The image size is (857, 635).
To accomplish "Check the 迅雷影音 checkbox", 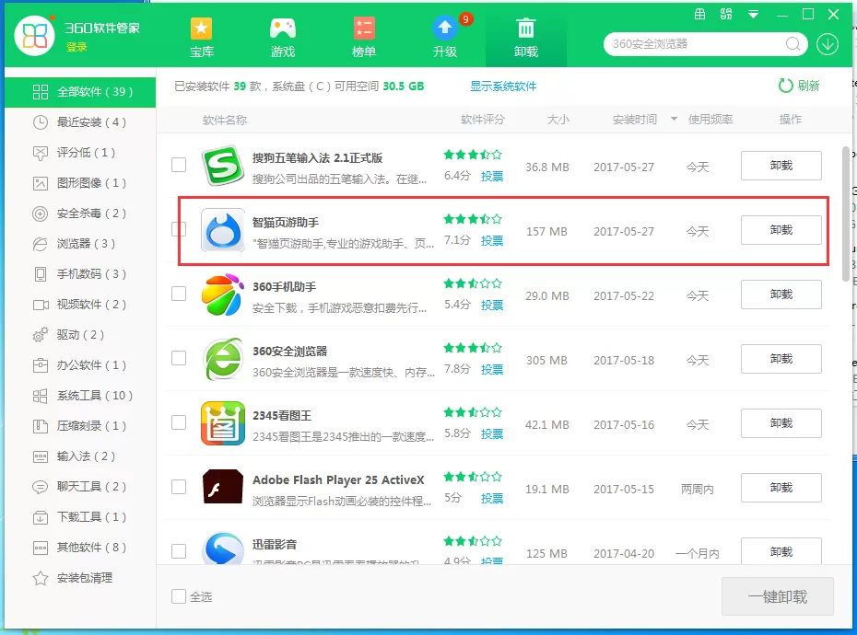I will [x=179, y=551].
